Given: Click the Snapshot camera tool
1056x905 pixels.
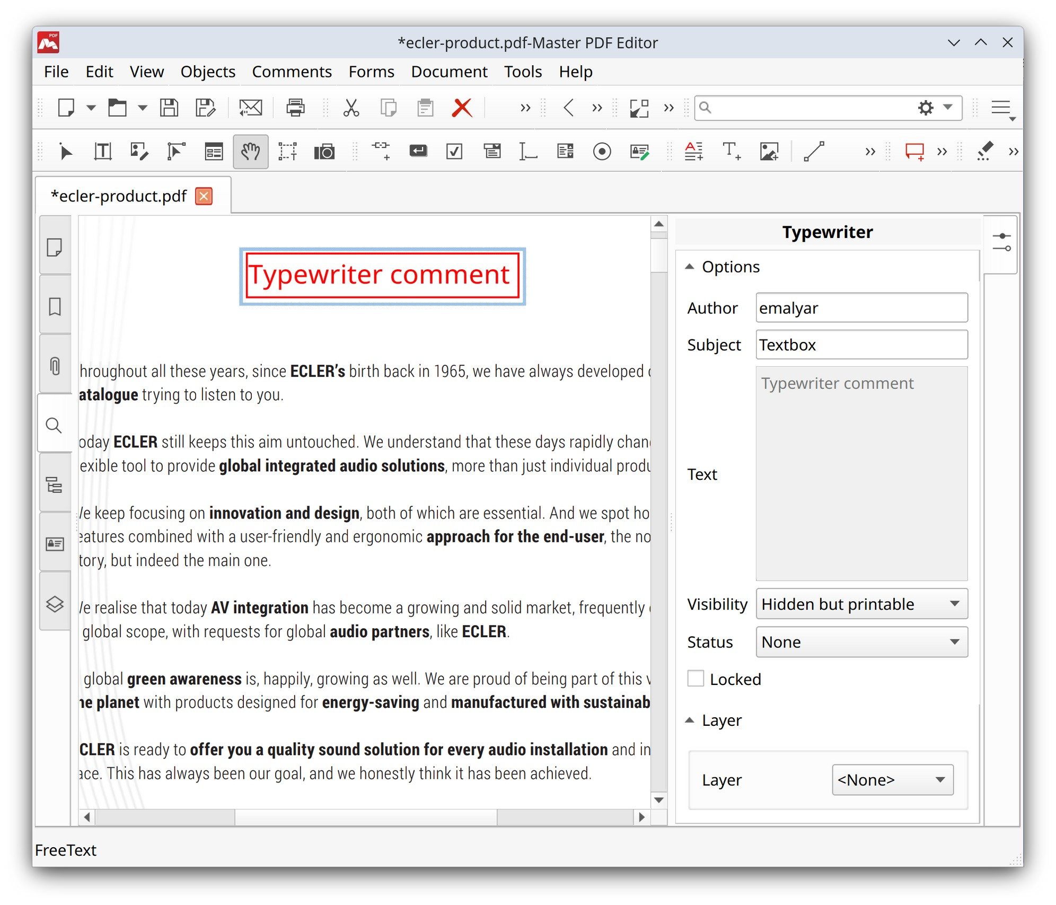Looking at the screenshot, I should (x=324, y=152).
